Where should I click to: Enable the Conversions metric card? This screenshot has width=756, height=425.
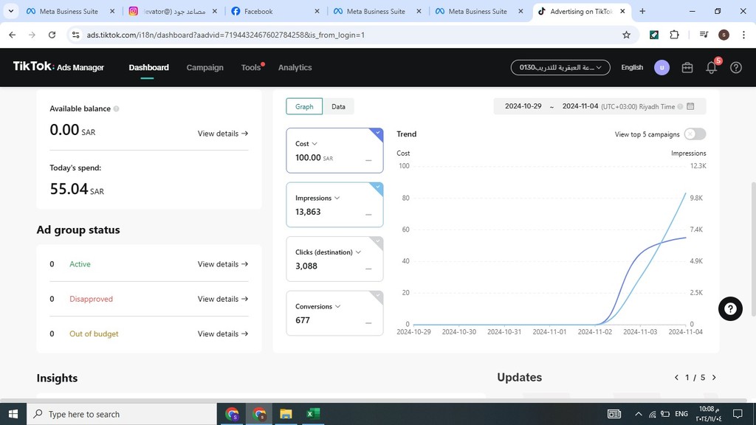pyautogui.click(x=377, y=296)
